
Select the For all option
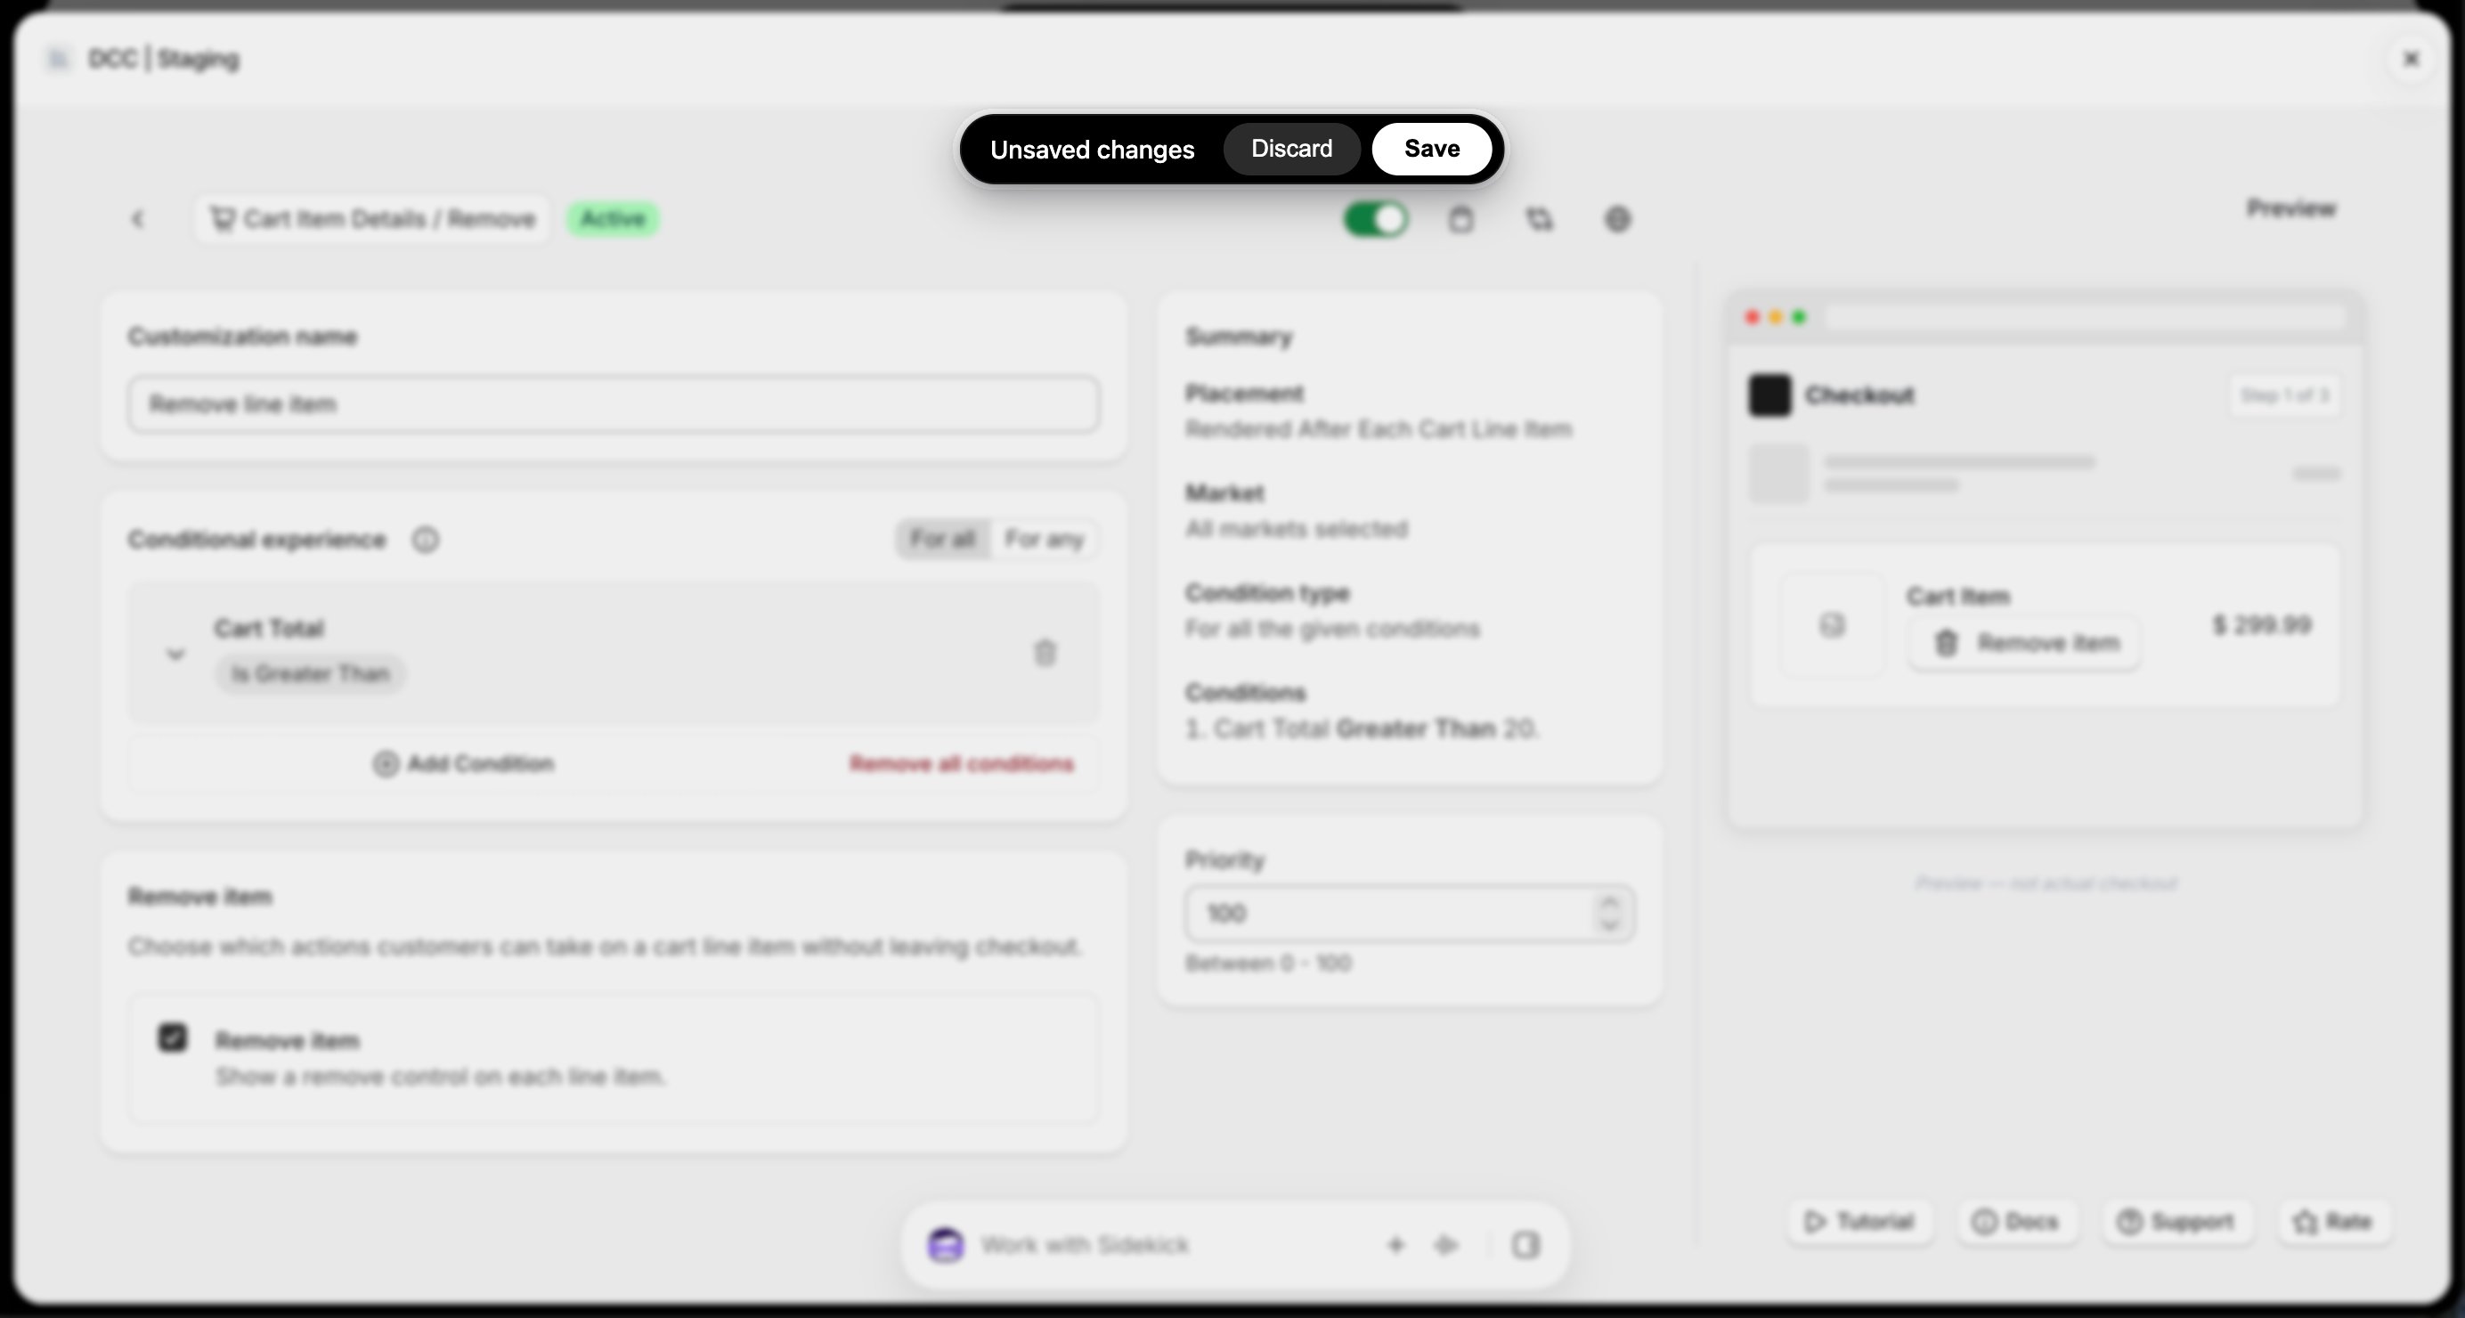pos(942,539)
